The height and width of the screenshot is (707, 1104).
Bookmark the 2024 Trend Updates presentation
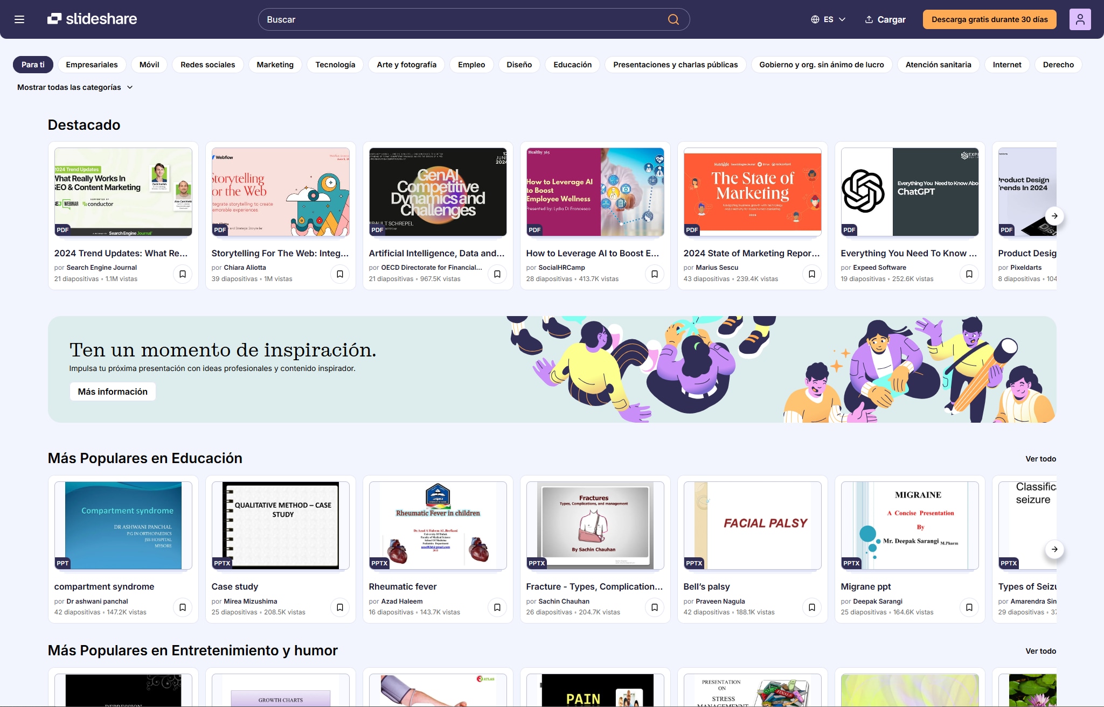(183, 274)
